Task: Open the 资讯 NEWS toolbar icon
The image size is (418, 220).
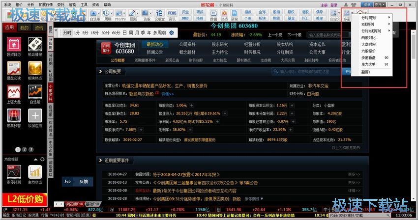Action: [172, 13]
